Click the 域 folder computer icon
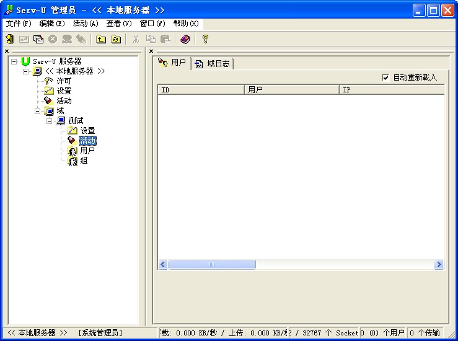 [x=49, y=111]
